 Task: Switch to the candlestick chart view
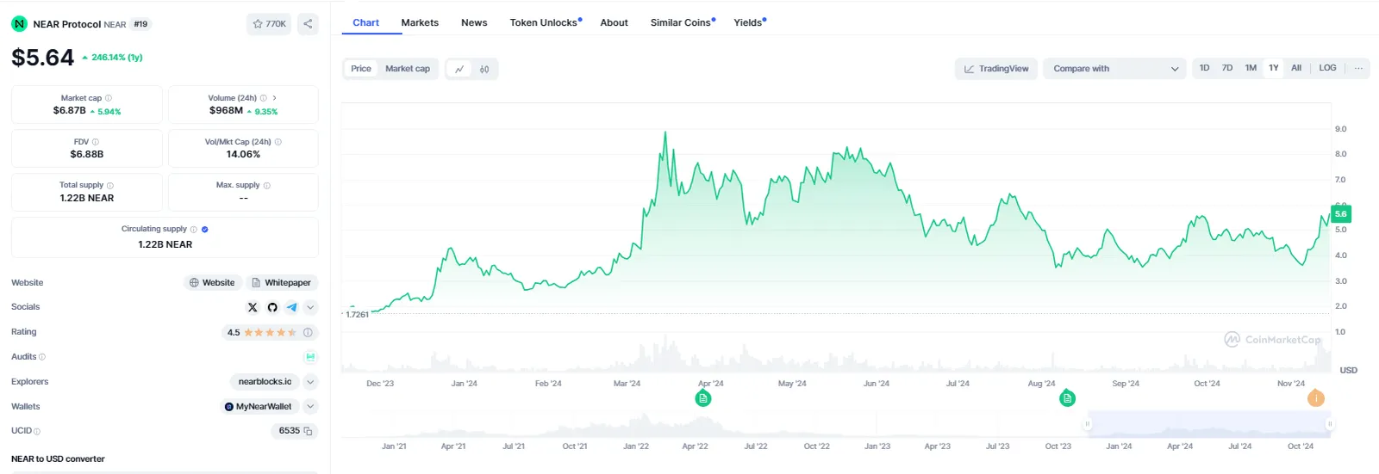click(484, 69)
